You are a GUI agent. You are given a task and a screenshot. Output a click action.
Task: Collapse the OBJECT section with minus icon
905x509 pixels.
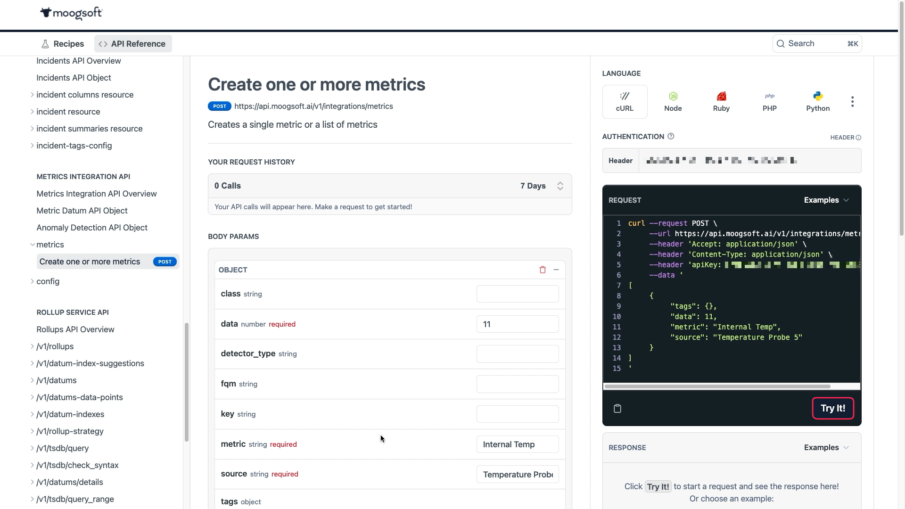point(556,270)
